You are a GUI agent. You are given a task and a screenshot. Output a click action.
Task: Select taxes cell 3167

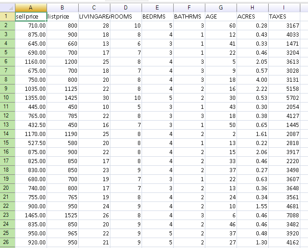click(x=284, y=25)
